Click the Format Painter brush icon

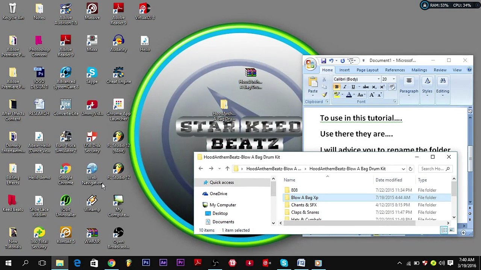325,94
